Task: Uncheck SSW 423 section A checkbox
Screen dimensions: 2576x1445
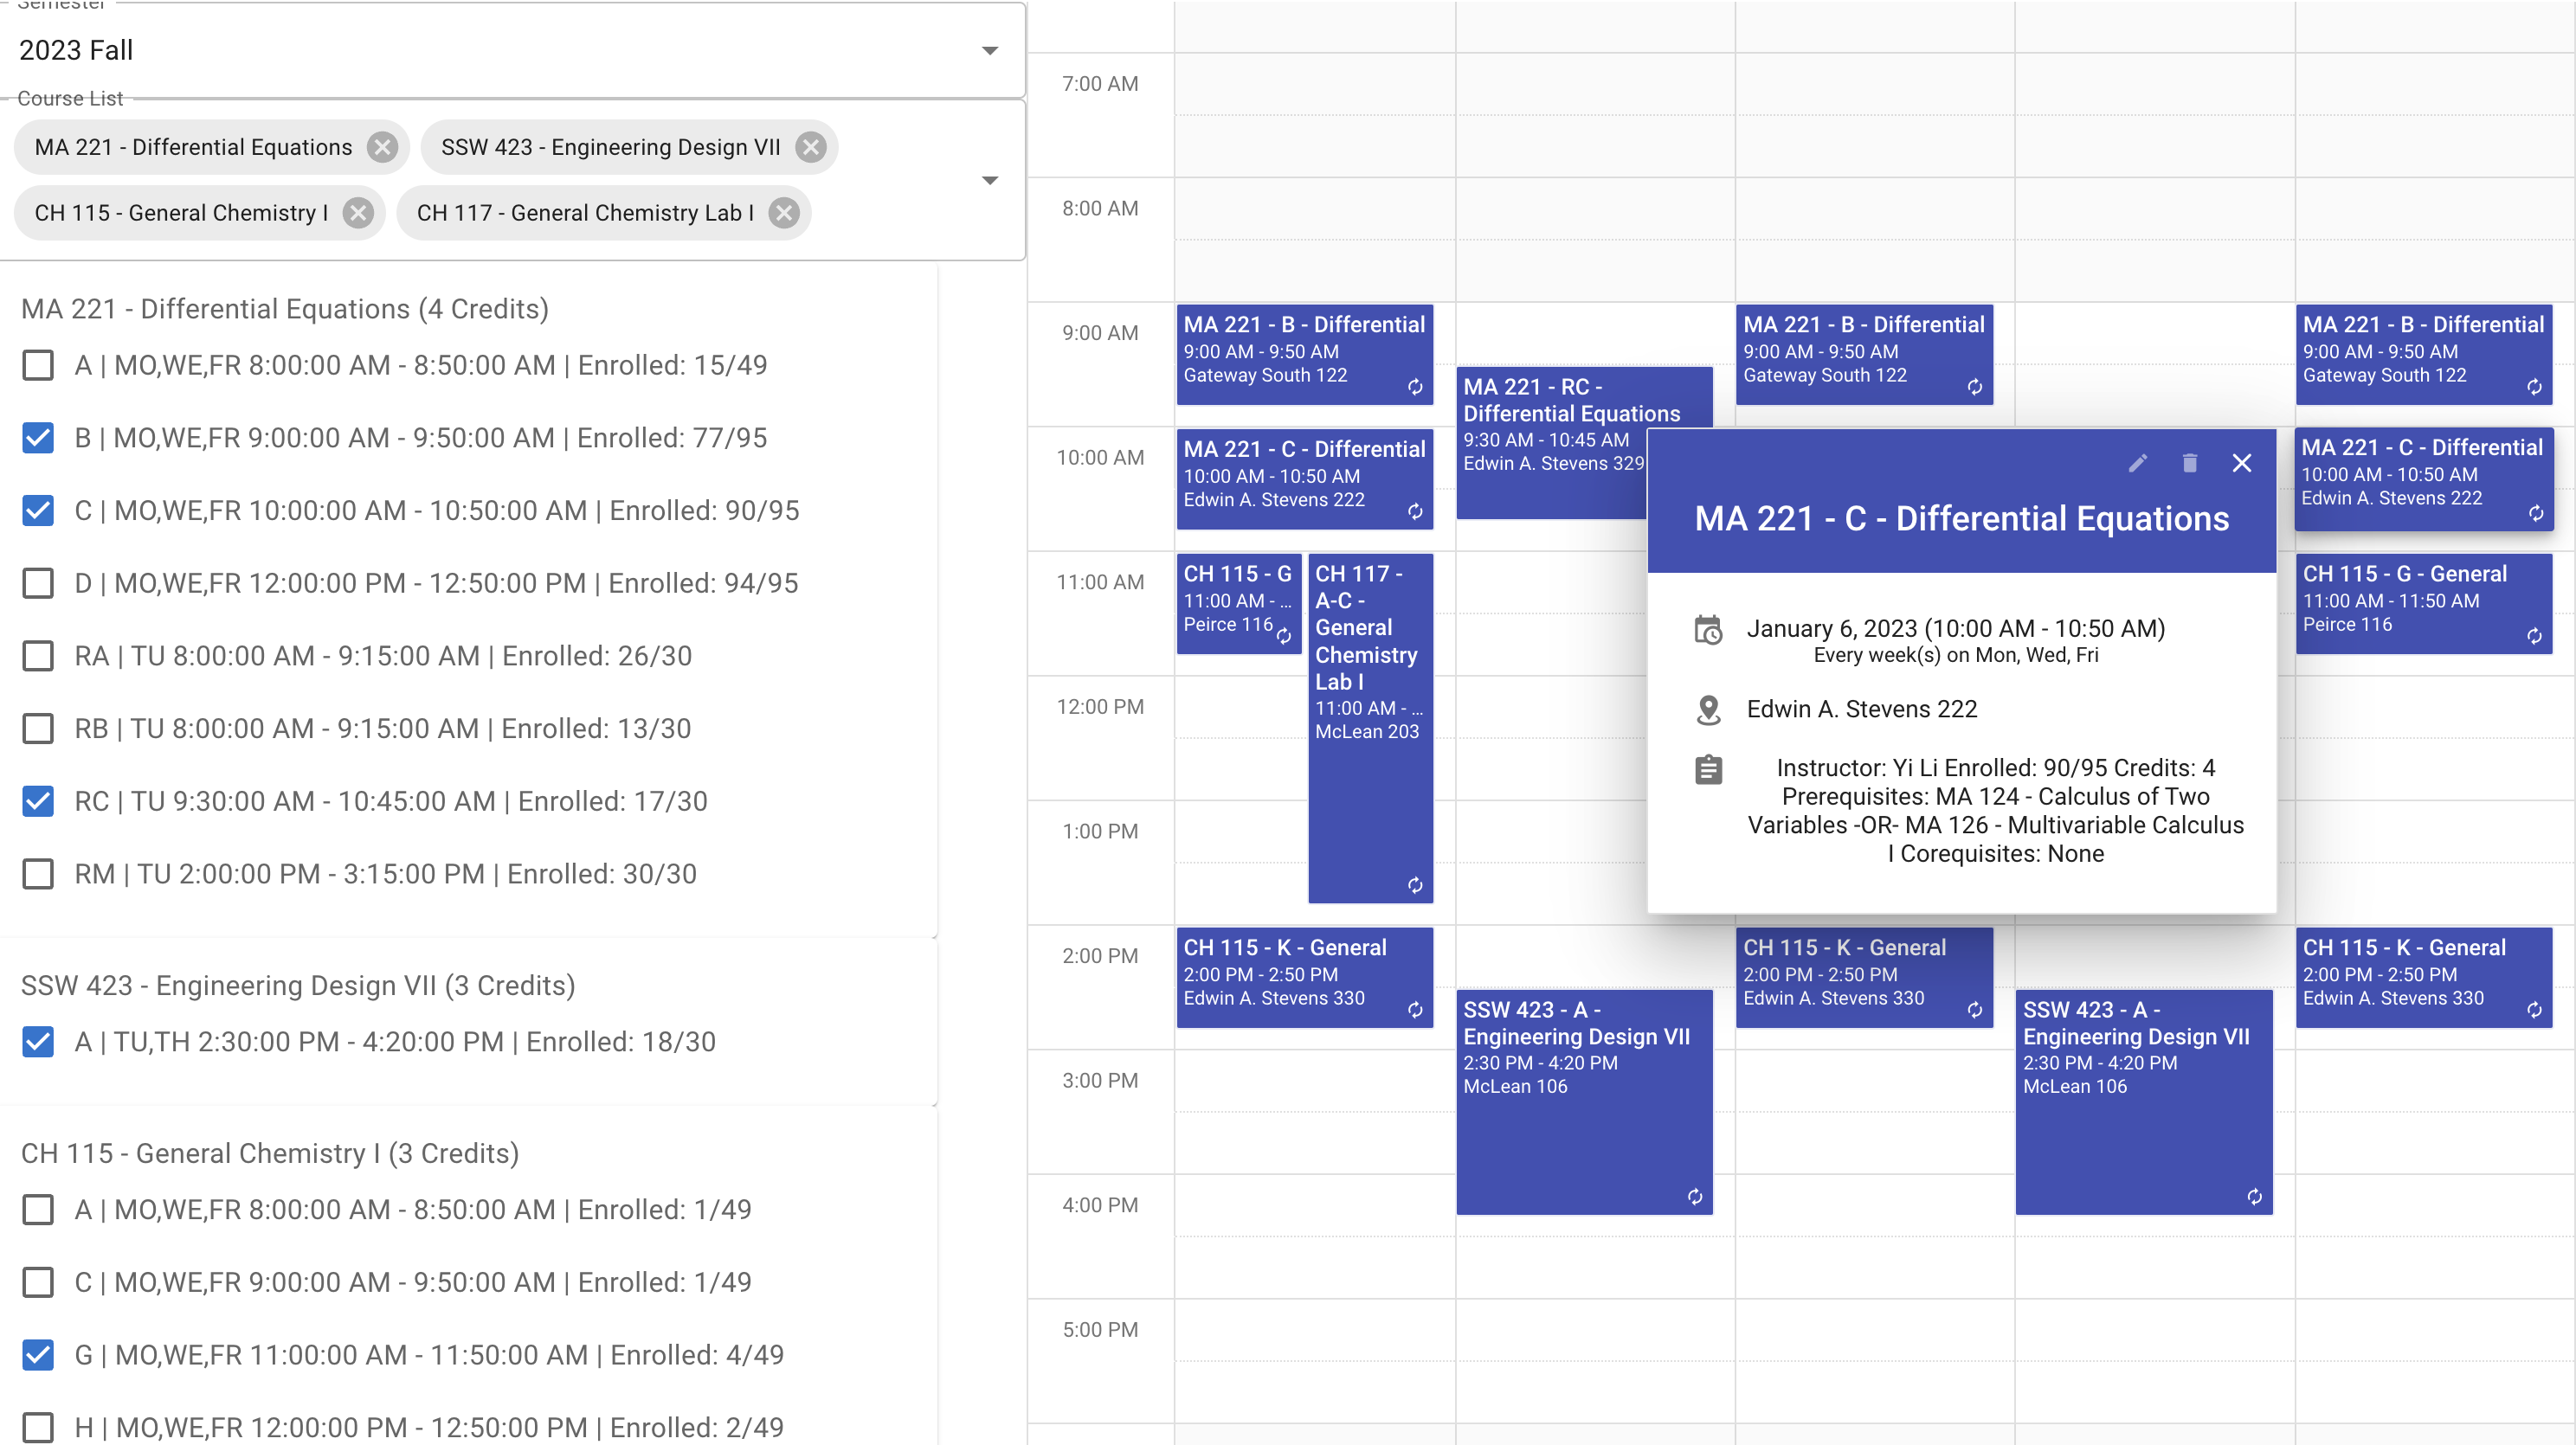Action: (38, 1043)
